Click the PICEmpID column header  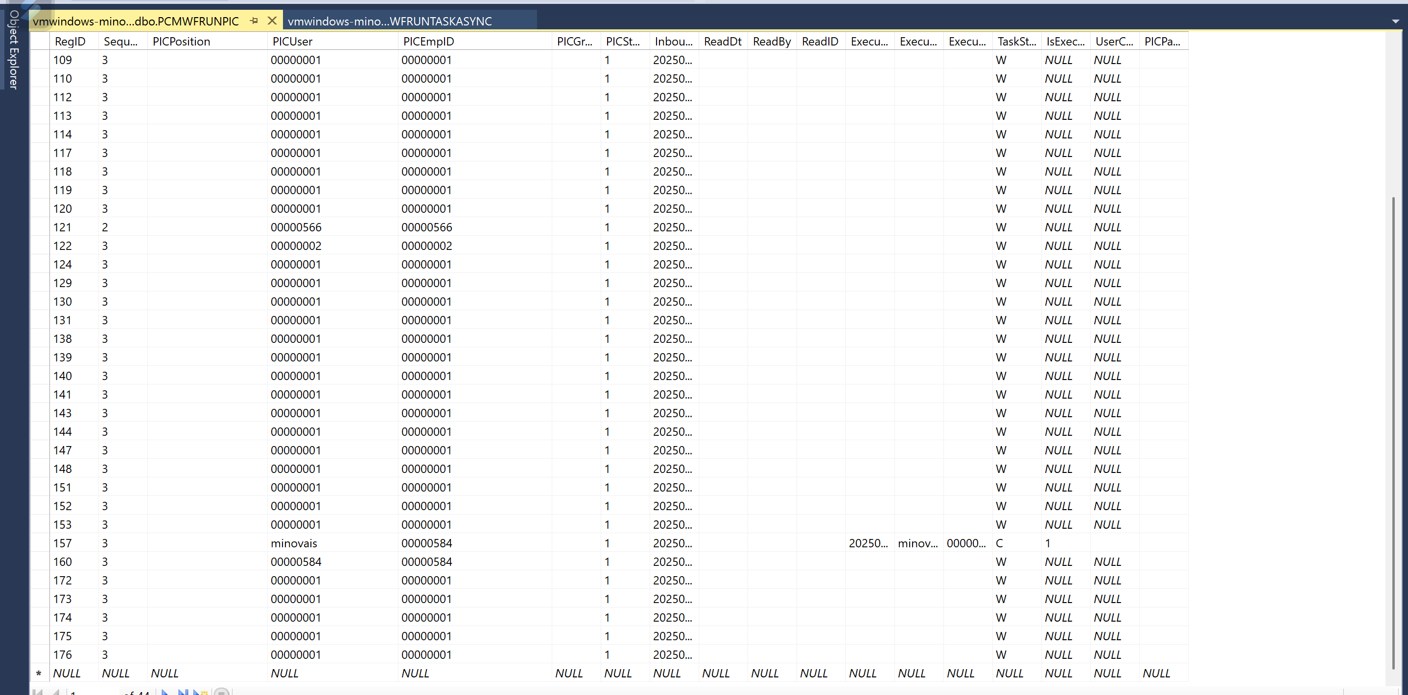pyautogui.click(x=475, y=42)
